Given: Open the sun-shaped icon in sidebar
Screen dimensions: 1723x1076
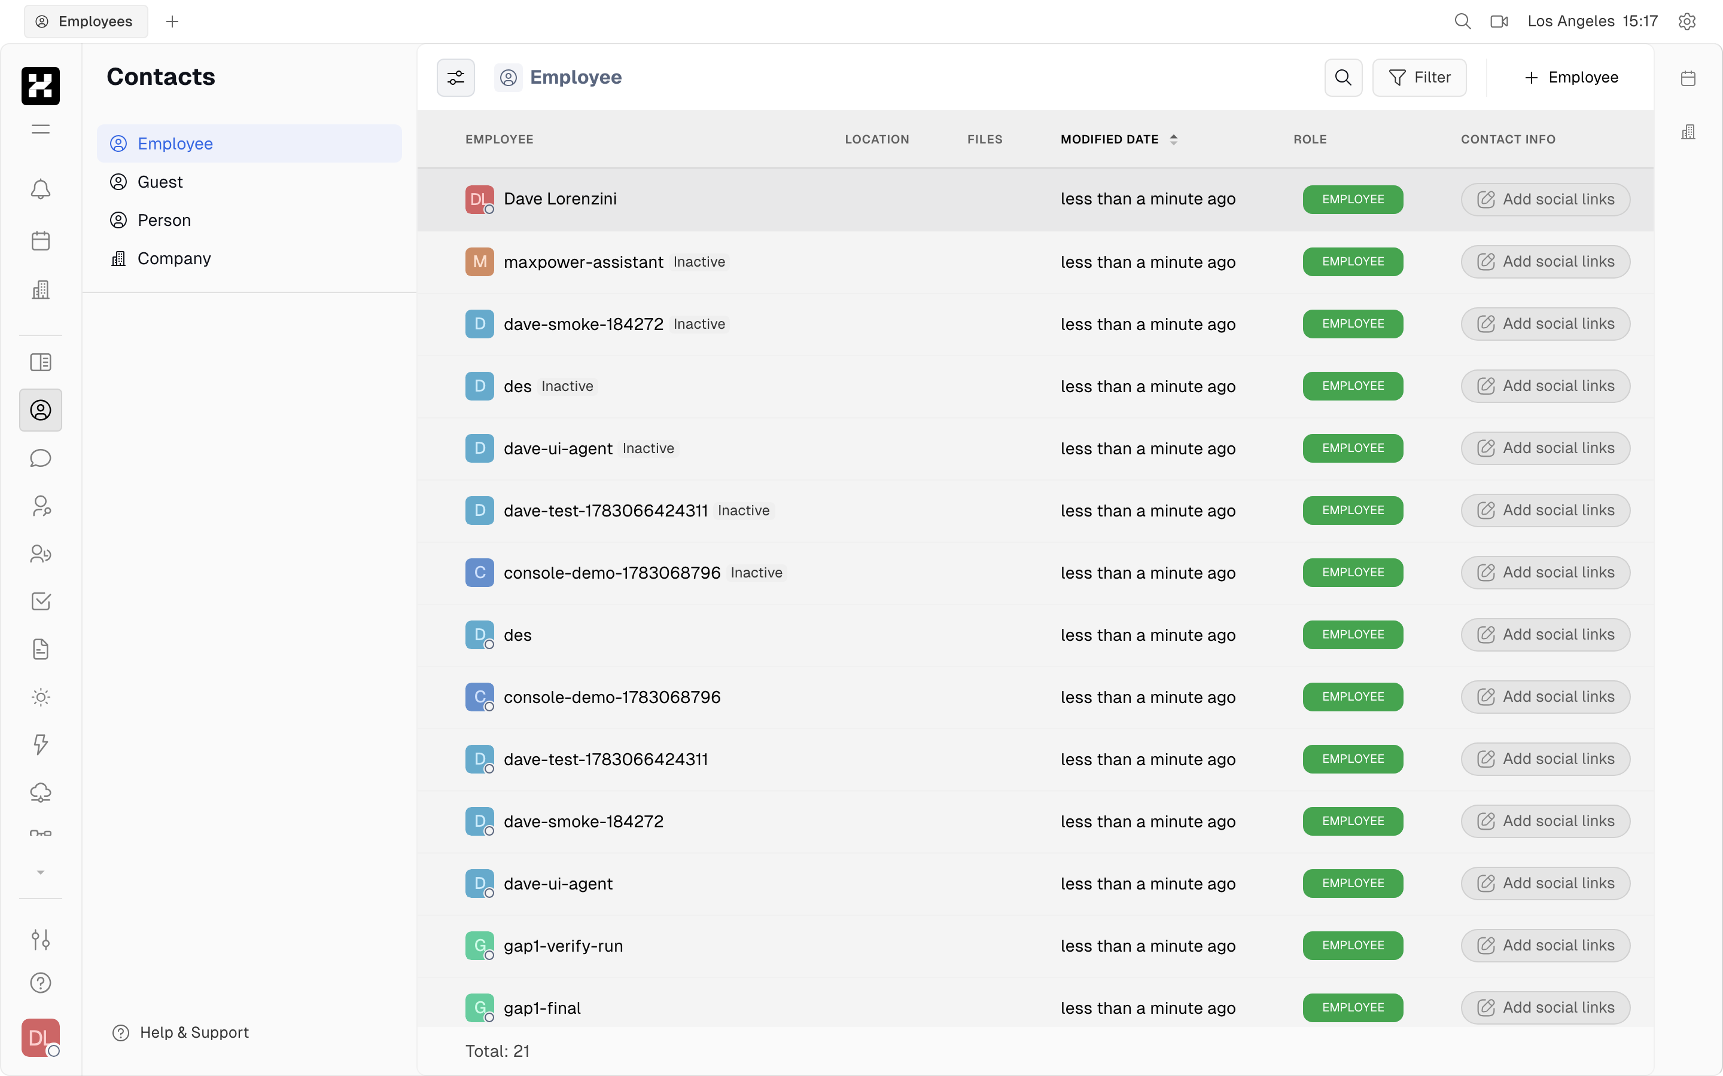Looking at the screenshot, I should (41, 696).
